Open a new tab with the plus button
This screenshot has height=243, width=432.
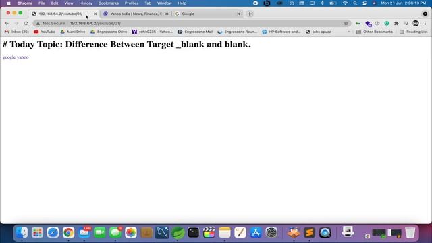(x=250, y=13)
